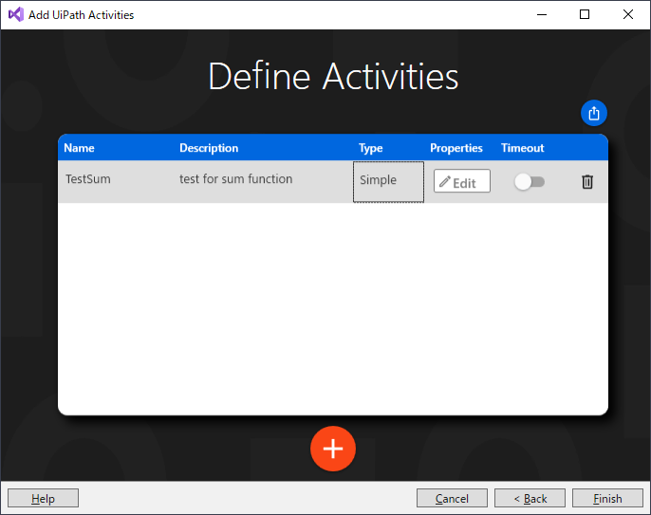Select the TestSum name cell

(88, 179)
